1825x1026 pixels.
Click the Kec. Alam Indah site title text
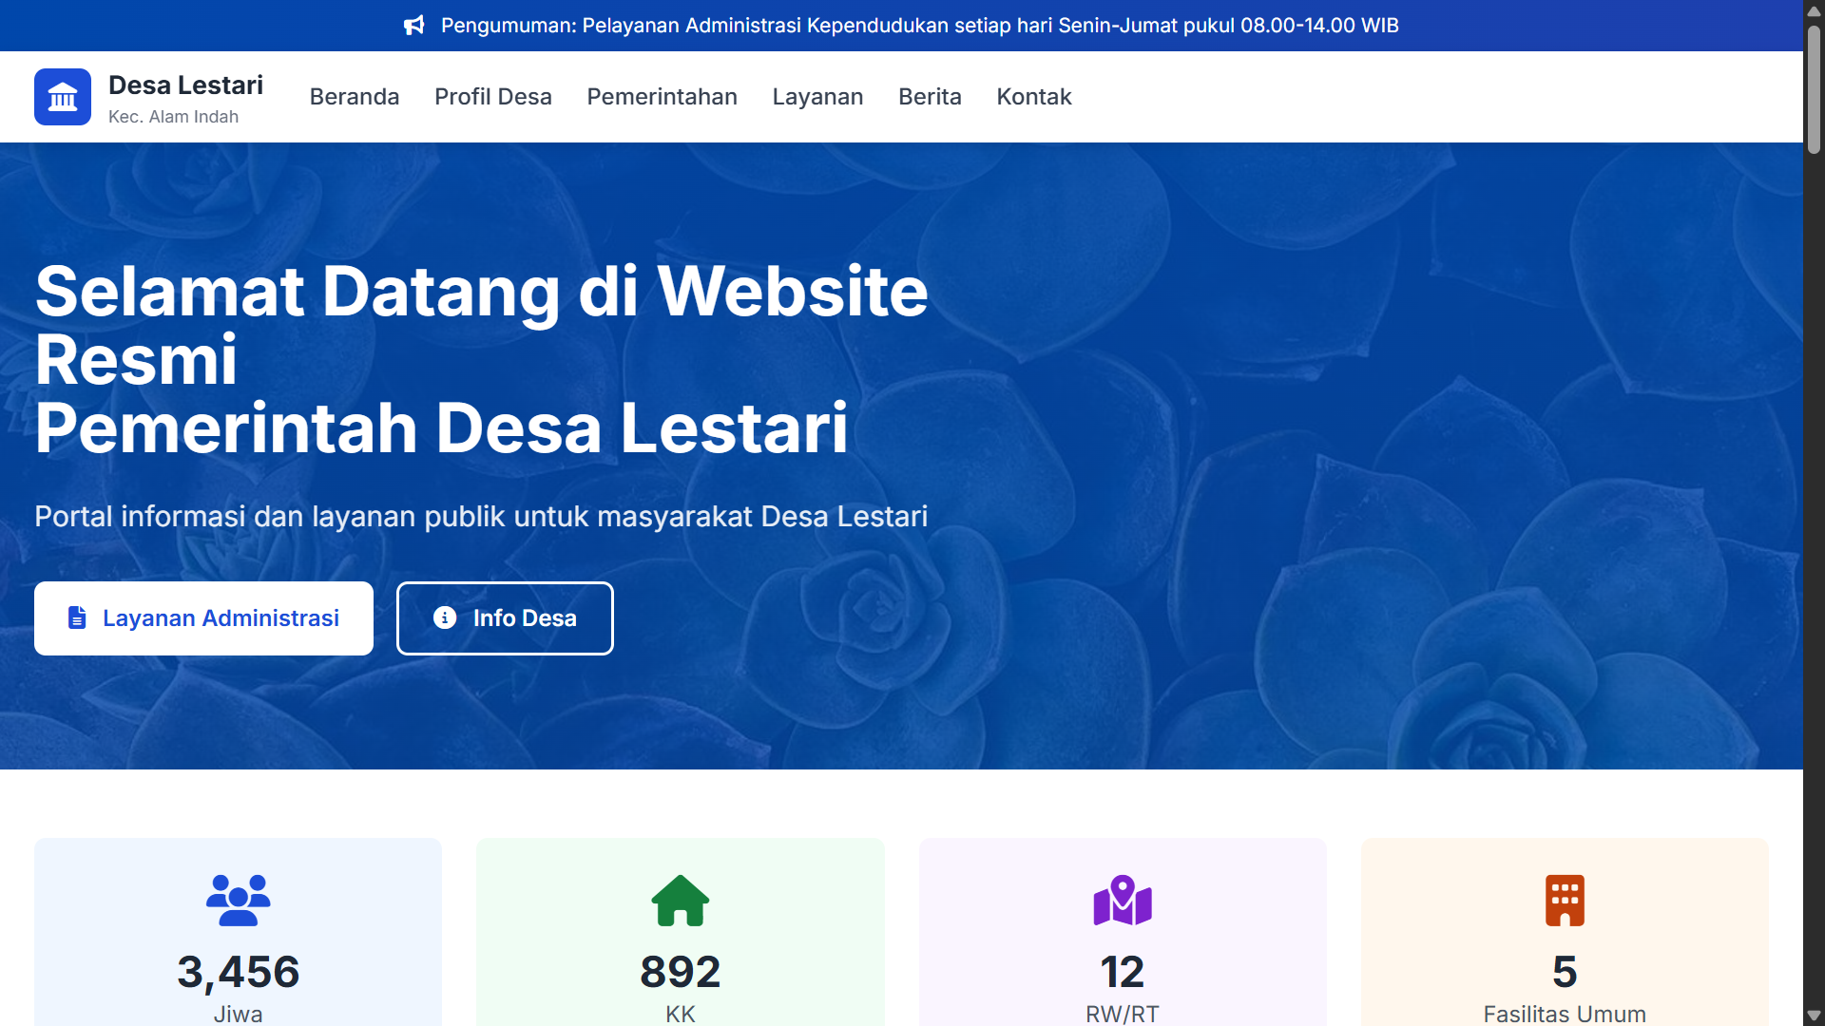point(173,117)
